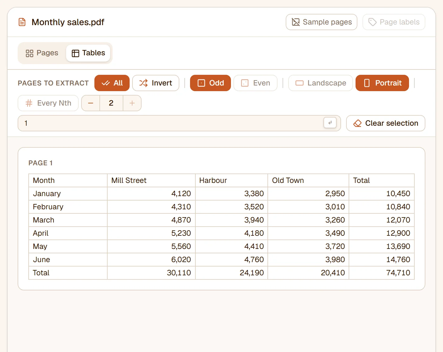
Task: Toggle the All pages filter
Action: (x=112, y=83)
